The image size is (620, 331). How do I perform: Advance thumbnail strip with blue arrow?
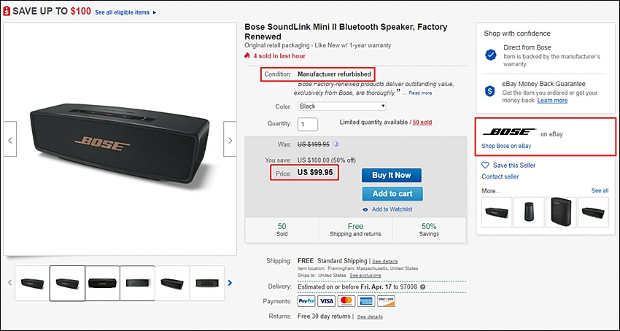(x=230, y=283)
